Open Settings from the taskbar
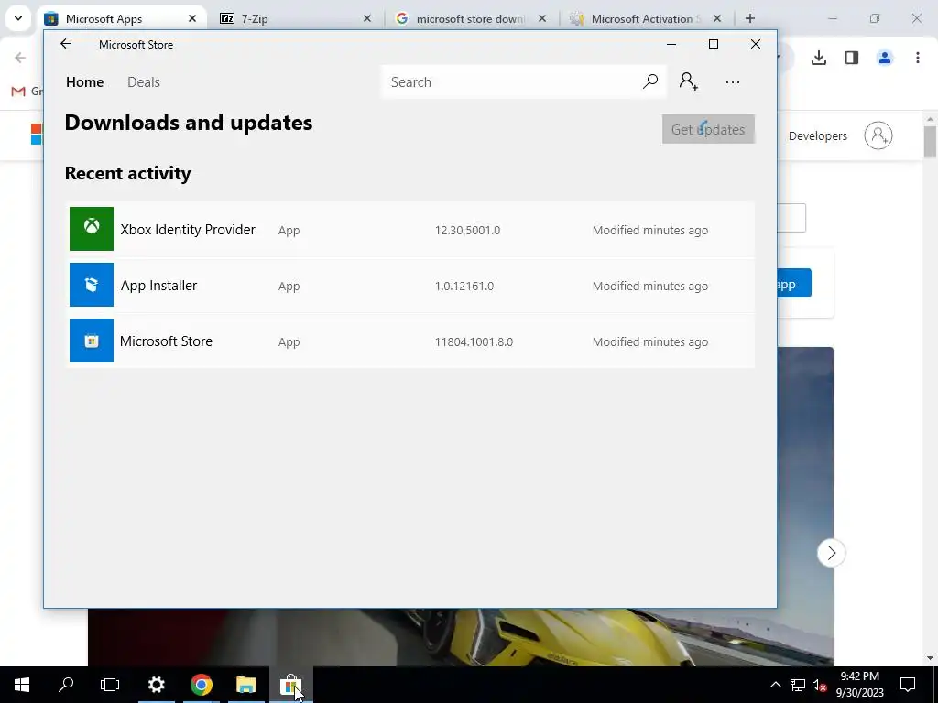938x703 pixels. point(156,685)
